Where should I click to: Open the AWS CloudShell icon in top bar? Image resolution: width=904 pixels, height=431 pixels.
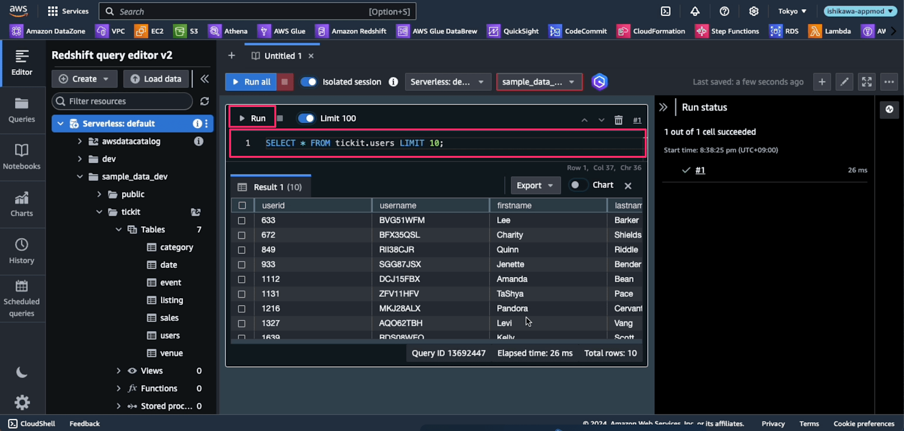click(x=665, y=11)
